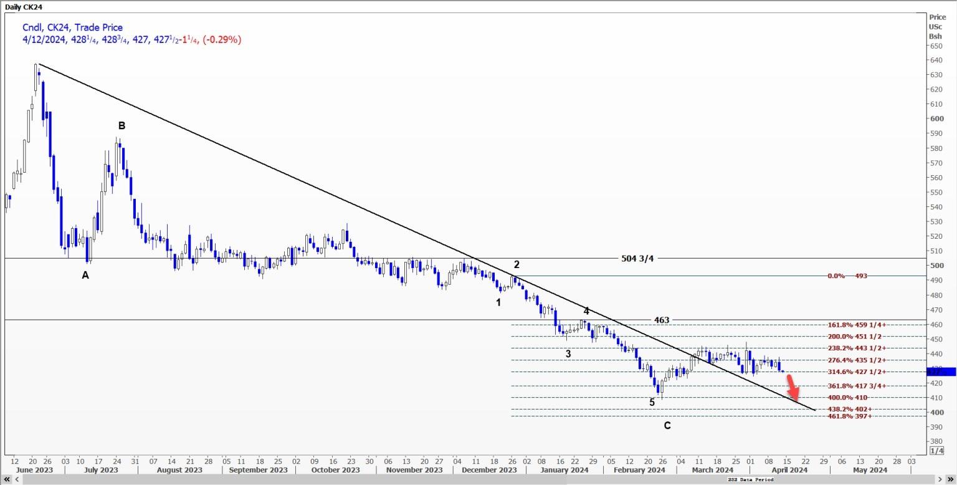The width and height of the screenshot is (957, 485).
Task: Click the 380 price axis tick
Action: coord(935,441)
